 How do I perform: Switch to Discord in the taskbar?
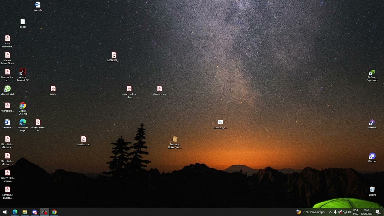click(34, 212)
